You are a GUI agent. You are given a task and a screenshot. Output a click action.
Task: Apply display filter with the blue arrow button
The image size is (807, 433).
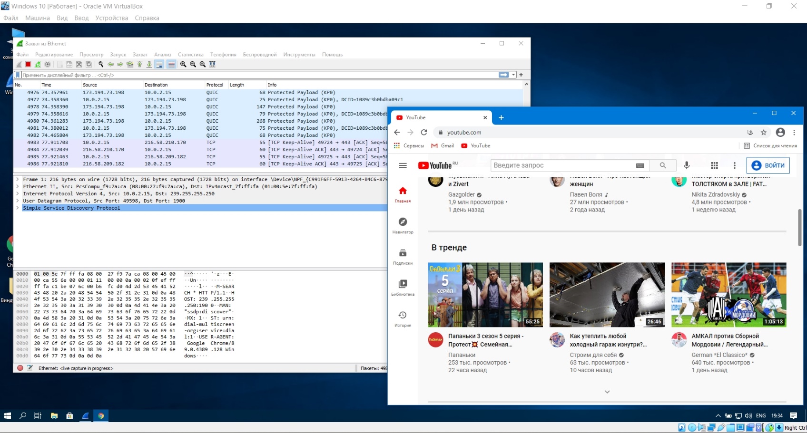point(503,75)
